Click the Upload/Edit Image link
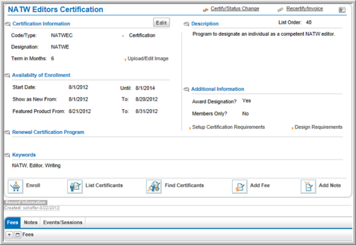This screenshot has width=356, height=245. 148,59
